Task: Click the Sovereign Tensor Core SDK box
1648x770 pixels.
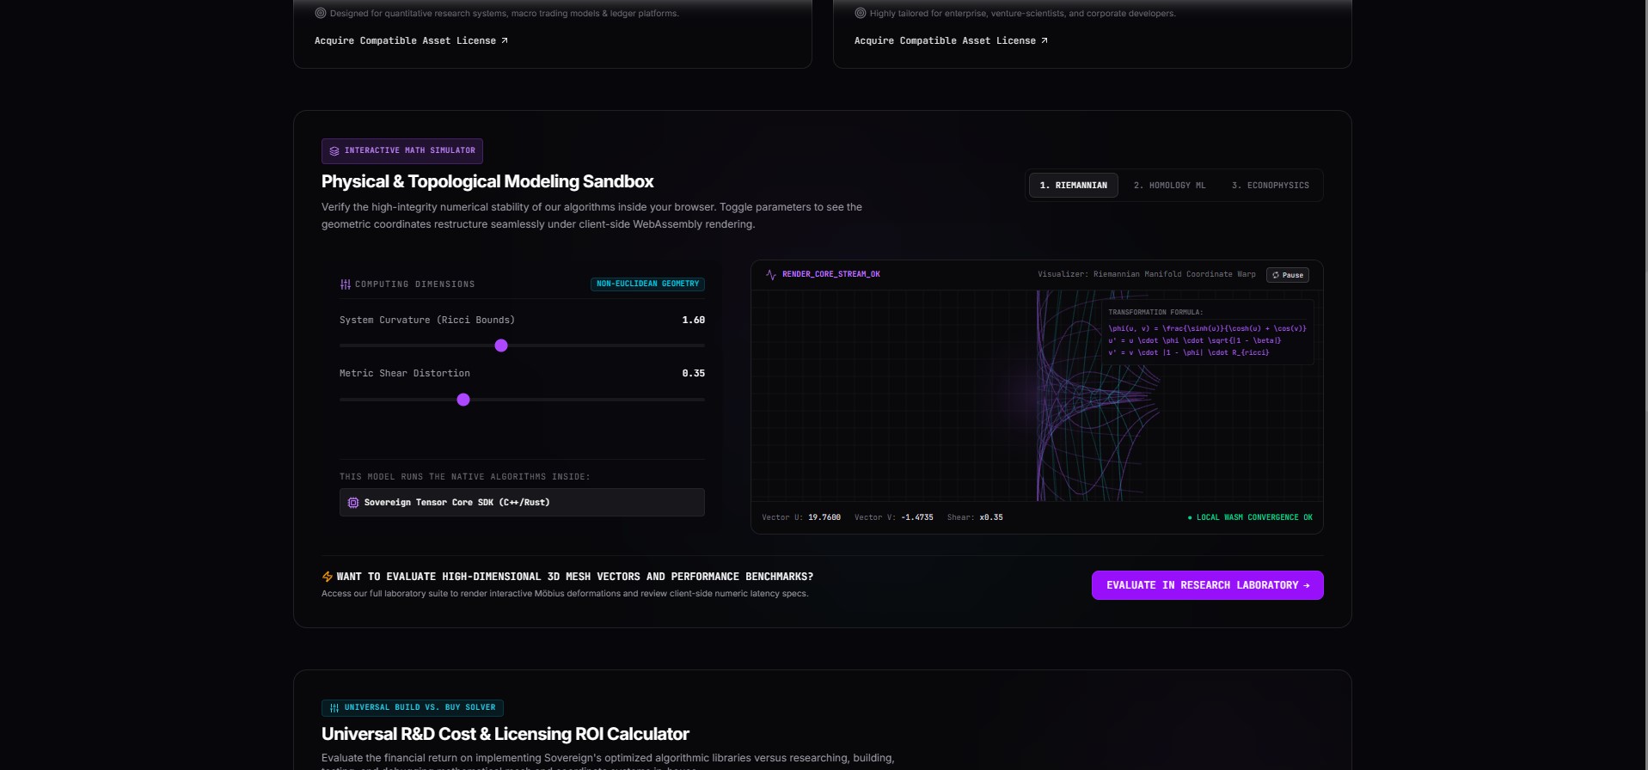Action: (522, 503)
